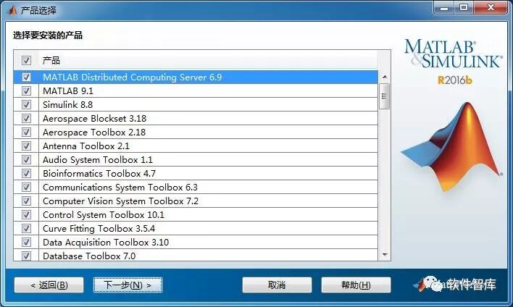Toggle Data Acquisition Toolbox 3.10 checkbox

pos(26,242)
